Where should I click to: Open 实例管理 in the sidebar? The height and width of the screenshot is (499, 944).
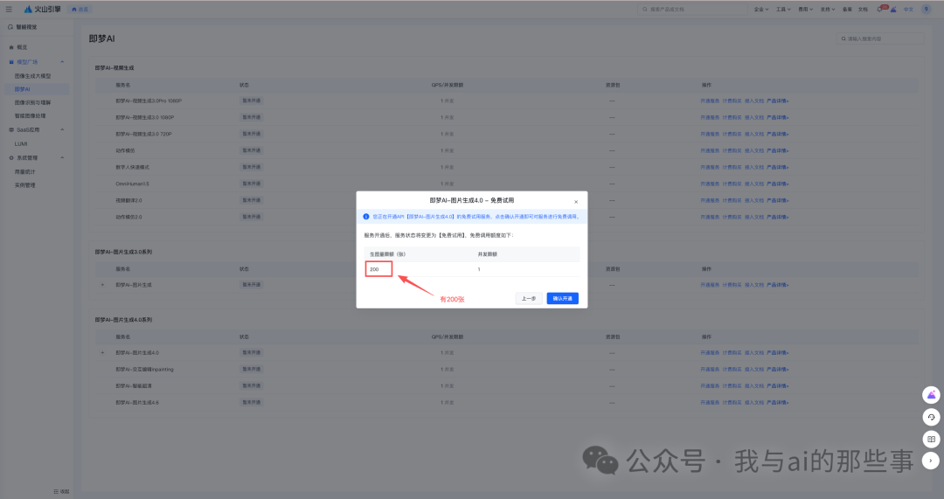click(24, 184)
